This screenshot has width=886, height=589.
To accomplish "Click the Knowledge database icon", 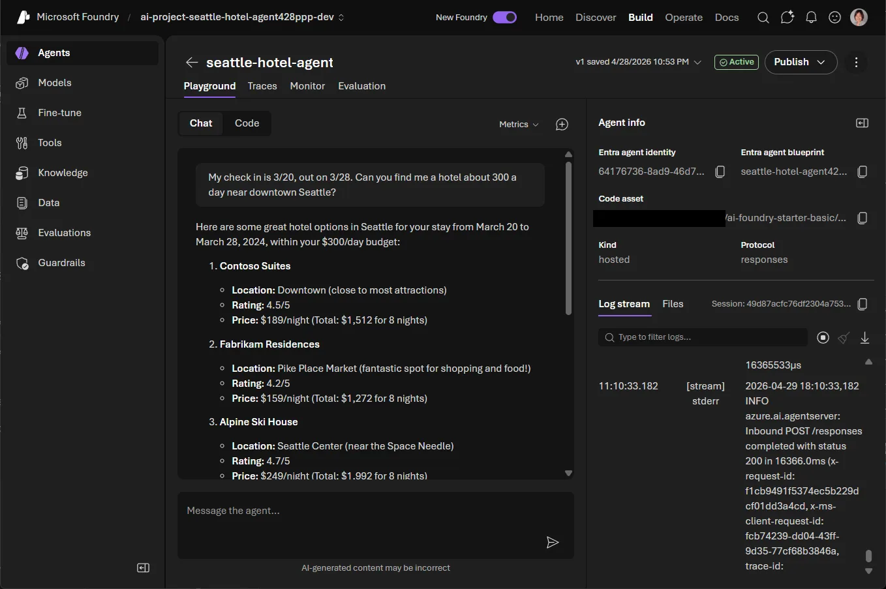I will [x=22, y=173].
